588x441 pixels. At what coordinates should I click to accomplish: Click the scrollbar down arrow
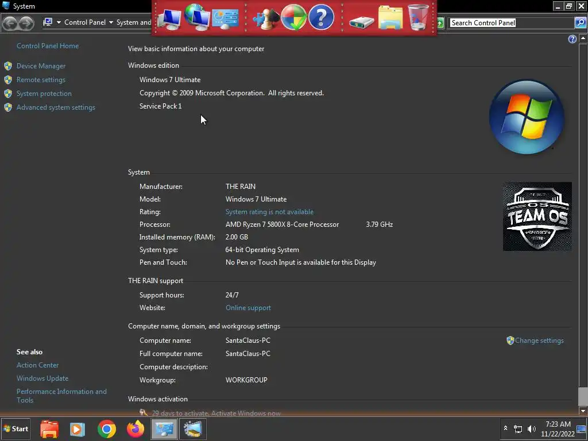pyautogui.click(x=583, y=411)
